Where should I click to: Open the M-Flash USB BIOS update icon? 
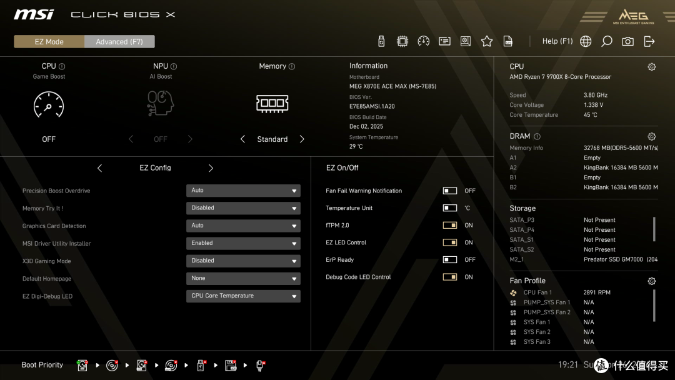coord(381,41)
